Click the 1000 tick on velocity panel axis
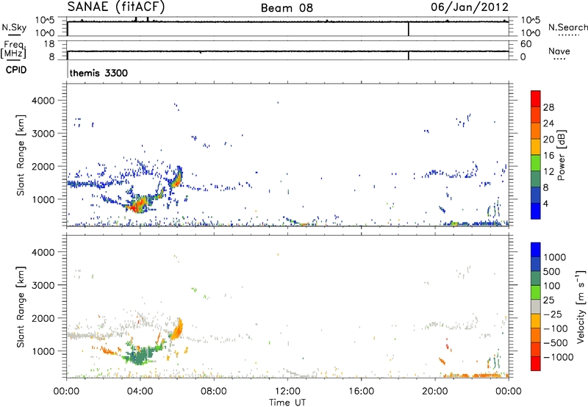Viewport: 588px width, 407px height. (x=43, y=351)
